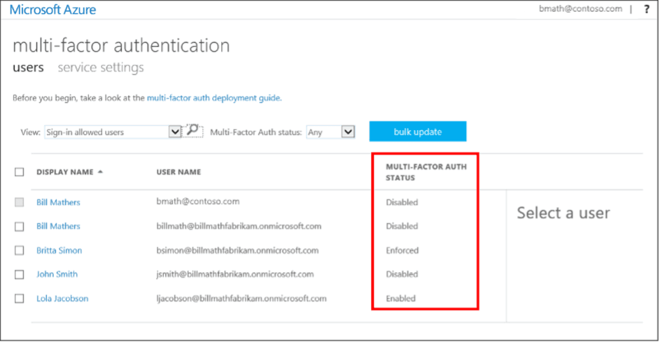
Task: Select the checkbox for John Smith
Action: pos(20,274)
